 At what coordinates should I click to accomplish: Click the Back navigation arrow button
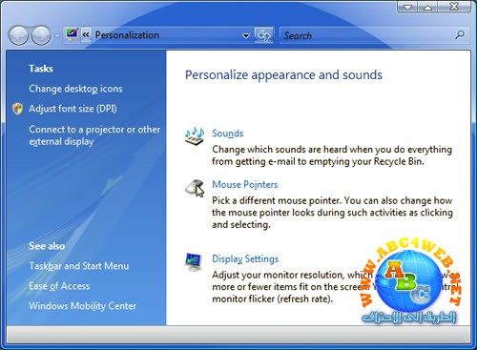pos(18,35)
